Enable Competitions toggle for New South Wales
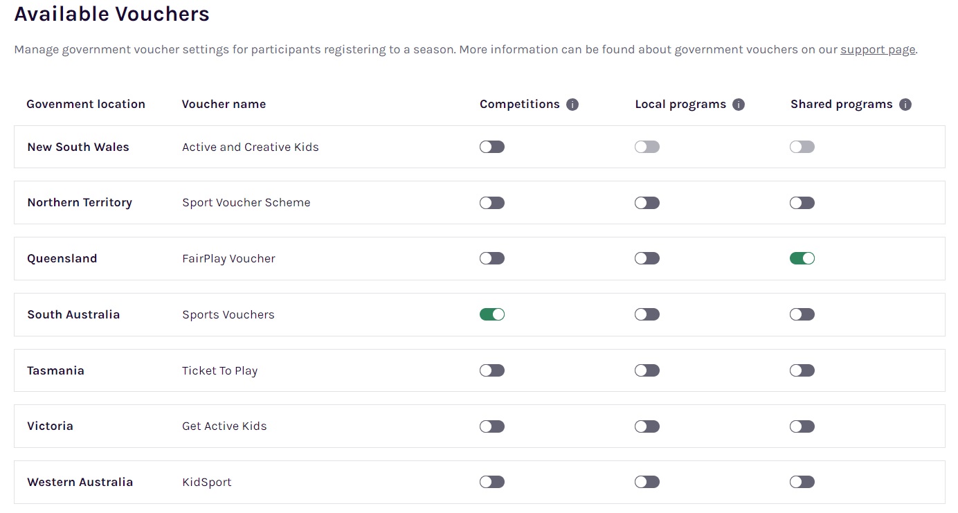958x513 pixels. (x=492, y=147)
